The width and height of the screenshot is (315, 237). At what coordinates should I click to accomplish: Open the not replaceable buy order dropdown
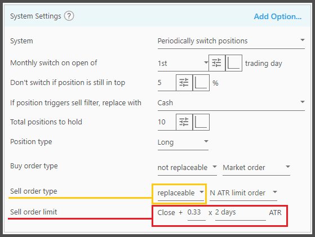(x=187, y=168)
